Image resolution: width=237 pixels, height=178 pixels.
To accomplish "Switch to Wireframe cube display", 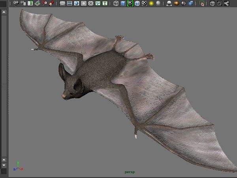I will 116,3.
